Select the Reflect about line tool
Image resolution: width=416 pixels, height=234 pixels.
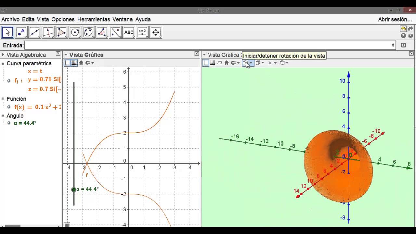[x=115, y=32]
